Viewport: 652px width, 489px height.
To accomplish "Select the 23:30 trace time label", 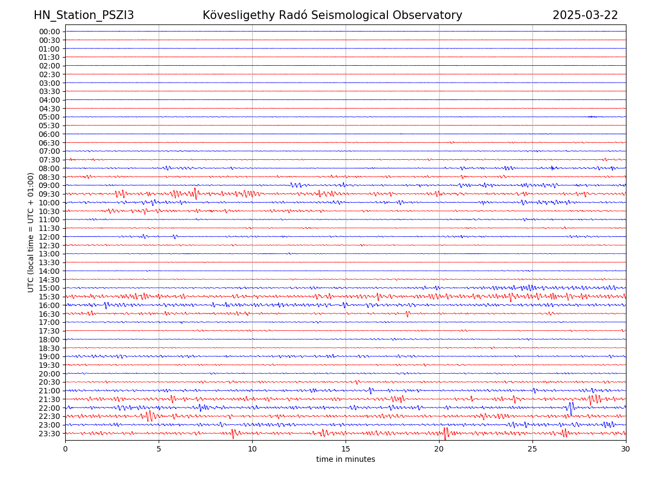I will coord(49,434).
